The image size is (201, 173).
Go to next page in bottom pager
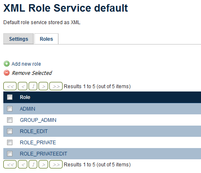(43, 164)
